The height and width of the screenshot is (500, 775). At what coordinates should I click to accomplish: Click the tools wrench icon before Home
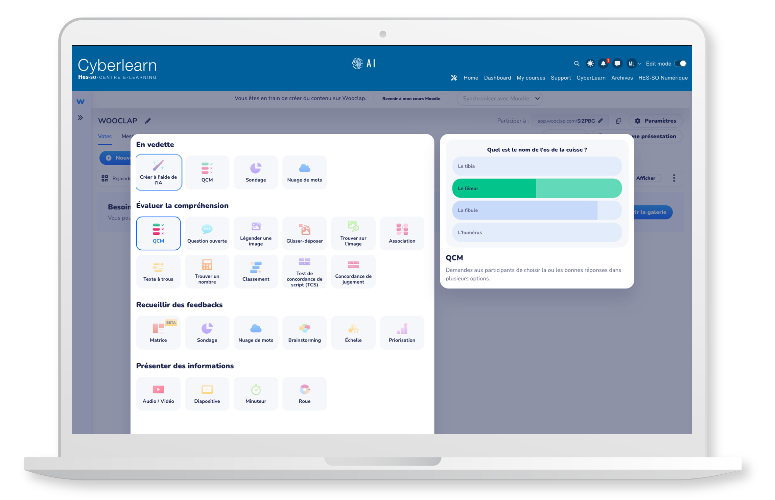click(x=454, y=78)
